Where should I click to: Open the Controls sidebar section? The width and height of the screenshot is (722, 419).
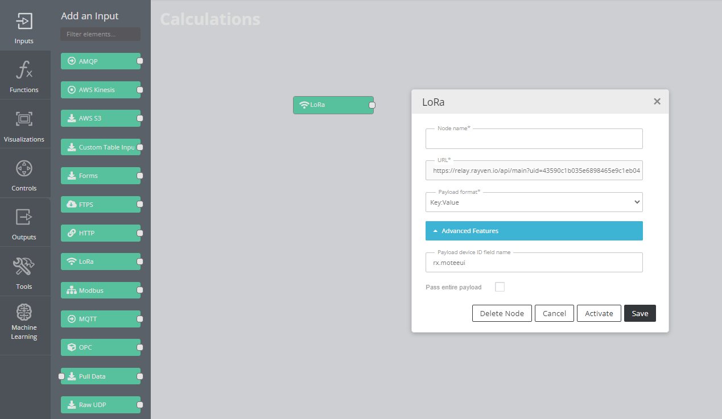point(24,173)
